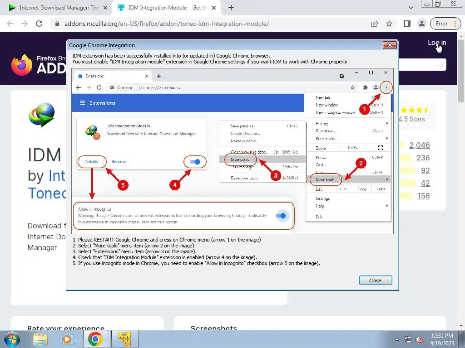Share this page using the share icon

[375, 24]
